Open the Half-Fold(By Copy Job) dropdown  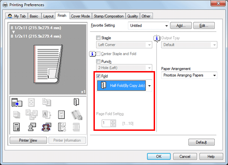pos(124,86)
